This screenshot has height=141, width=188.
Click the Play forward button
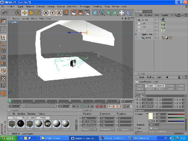[x=85, y=106]
